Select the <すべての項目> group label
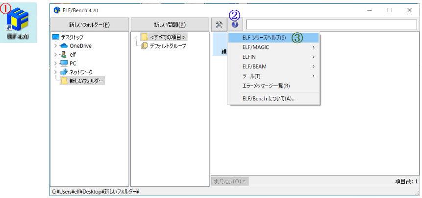 click(168, 37)
